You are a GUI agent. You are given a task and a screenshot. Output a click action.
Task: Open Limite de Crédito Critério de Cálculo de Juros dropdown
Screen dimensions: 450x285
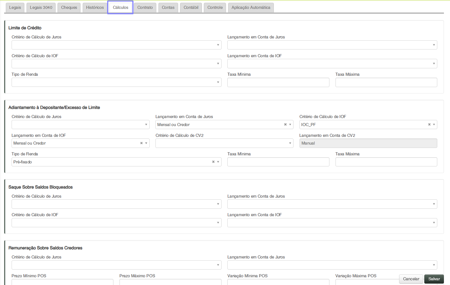click(x=116, y=45)
